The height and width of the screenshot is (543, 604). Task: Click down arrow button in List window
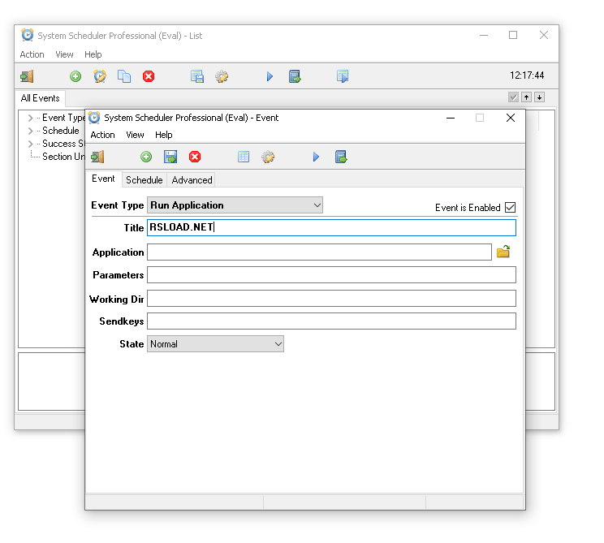click(539, 97)
